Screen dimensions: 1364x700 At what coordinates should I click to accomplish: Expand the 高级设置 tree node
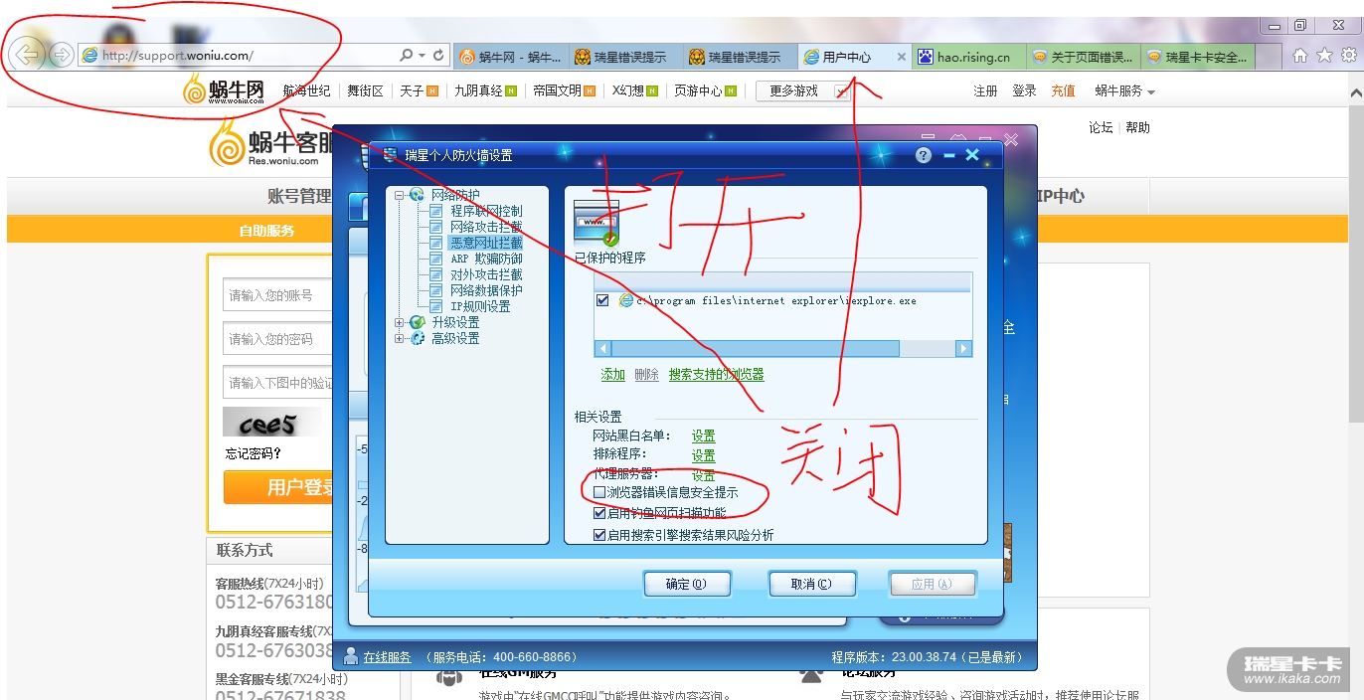400,338
